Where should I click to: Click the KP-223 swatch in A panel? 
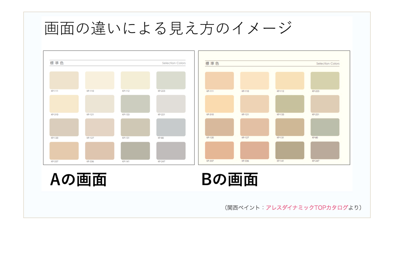(171, 80)
